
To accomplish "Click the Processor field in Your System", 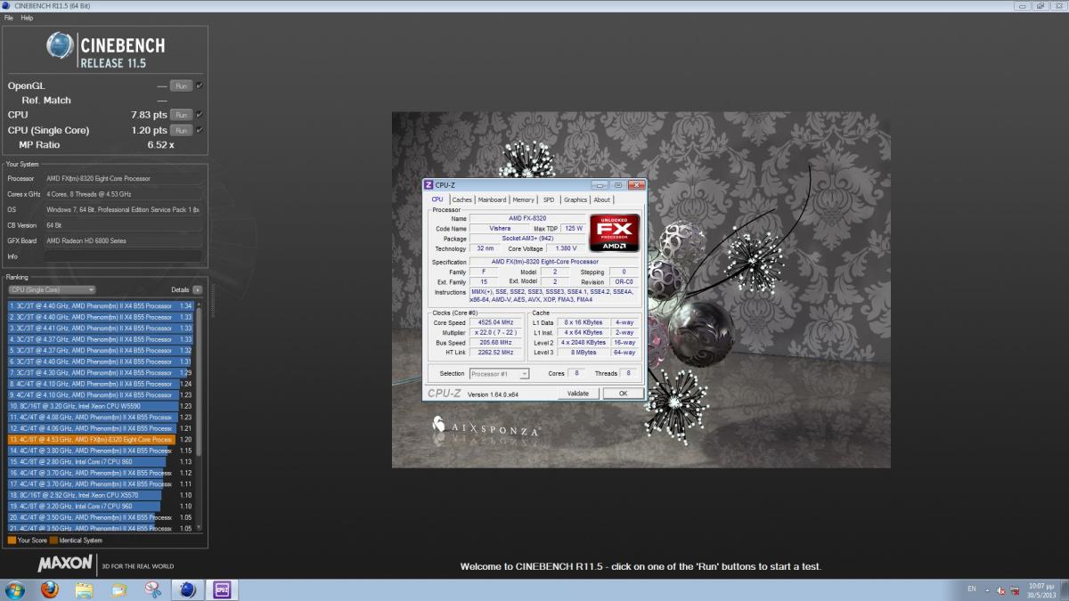I will tap(123, 178).
